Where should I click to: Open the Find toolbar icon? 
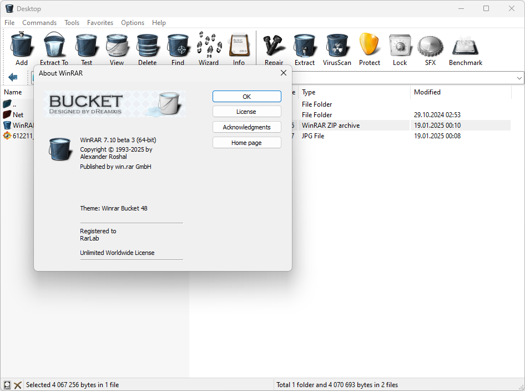click(178, 45)
